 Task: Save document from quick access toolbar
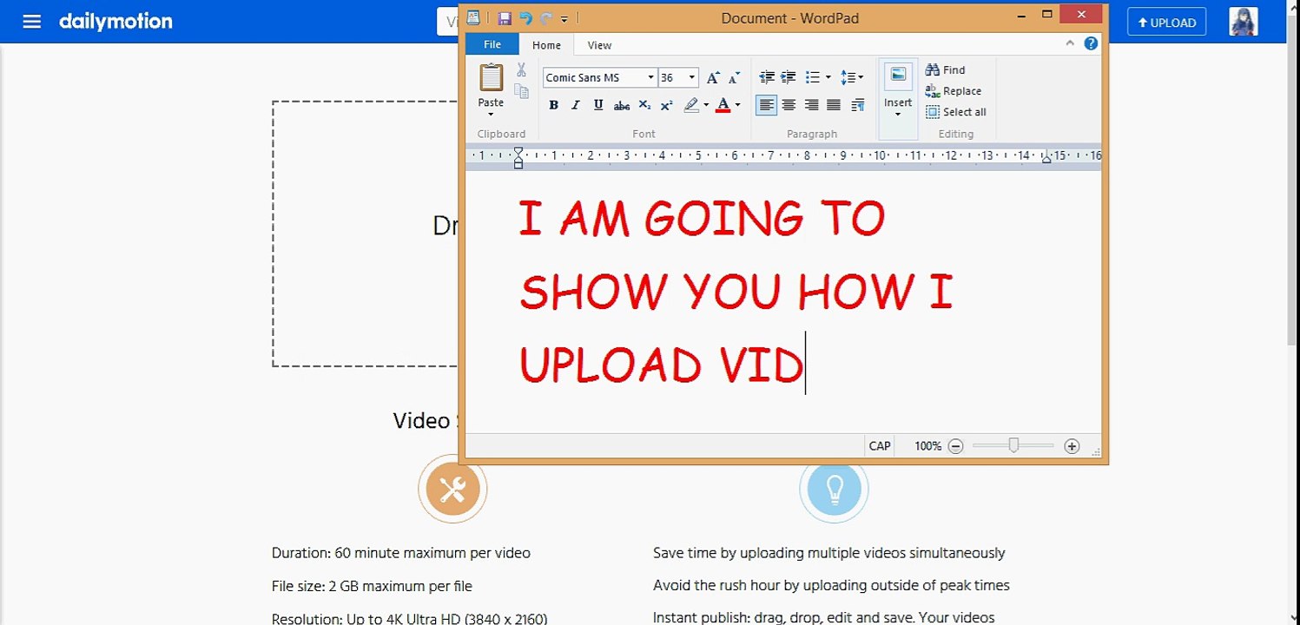pos(505,17)
